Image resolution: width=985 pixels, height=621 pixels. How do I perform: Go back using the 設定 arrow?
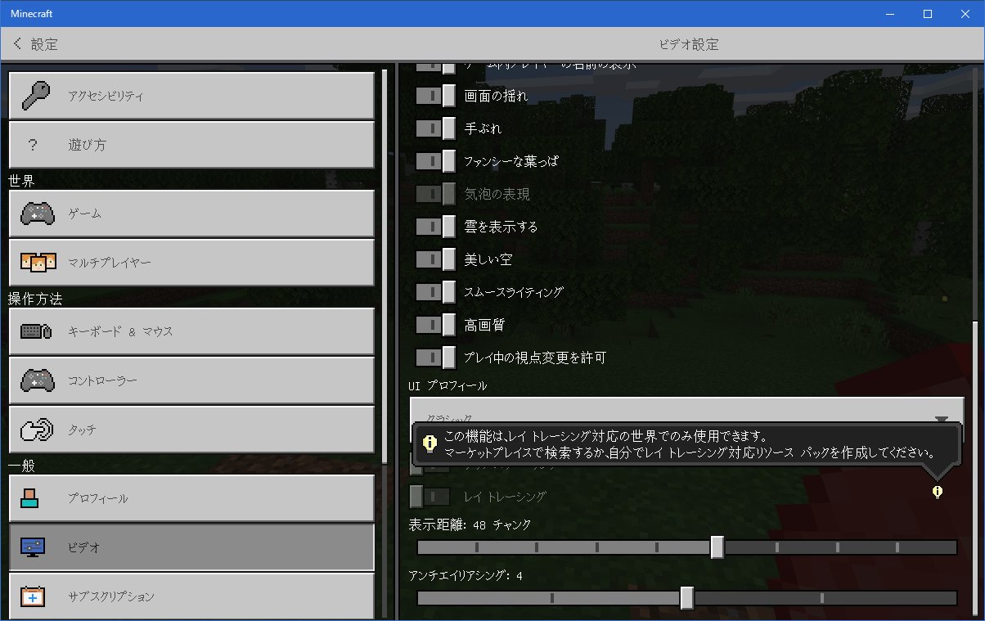point(18,43)
